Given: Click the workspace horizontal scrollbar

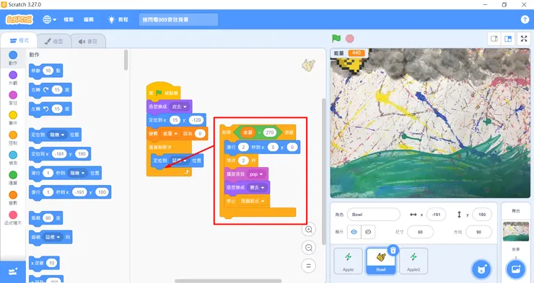Looking at the screenshot, I should point(228,281).
